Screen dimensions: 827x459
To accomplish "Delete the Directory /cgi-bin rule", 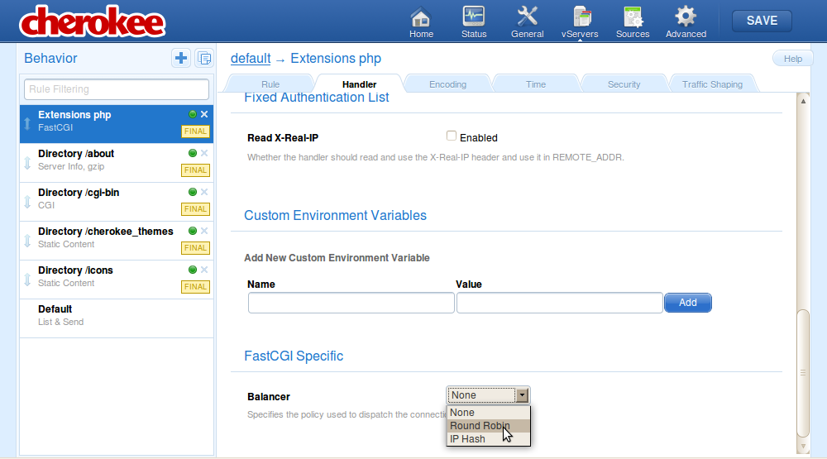I will [x=204, y=192].
